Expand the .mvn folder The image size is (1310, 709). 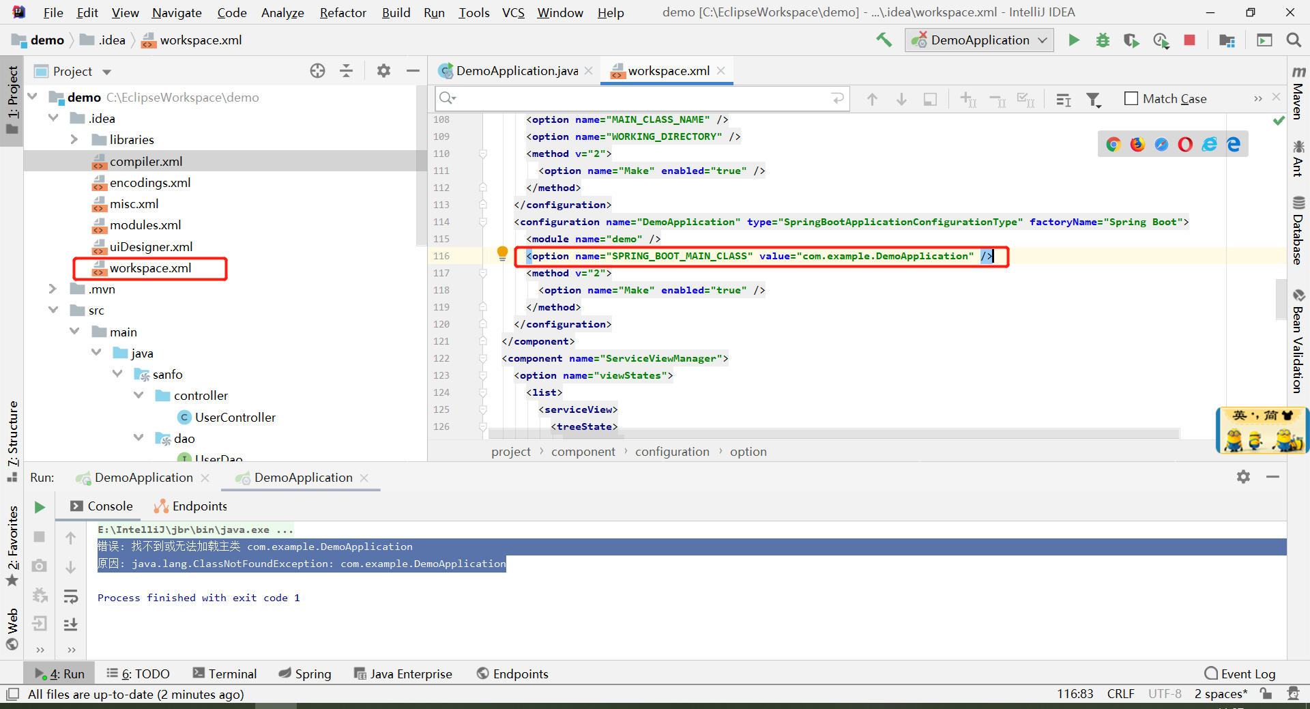(53, 289)
